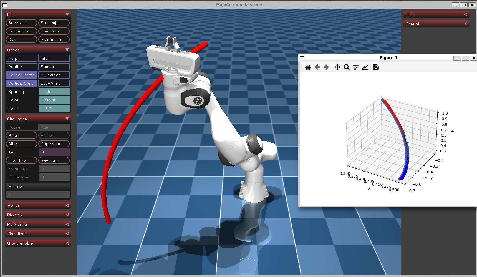Screen dimensions: 477x277
Task: Click the Load key button
Action: tap(21, 160)
